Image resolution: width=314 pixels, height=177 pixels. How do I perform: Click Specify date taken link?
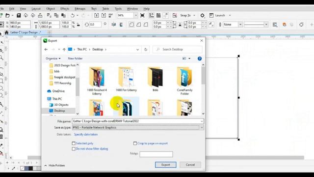pos(86,134)
